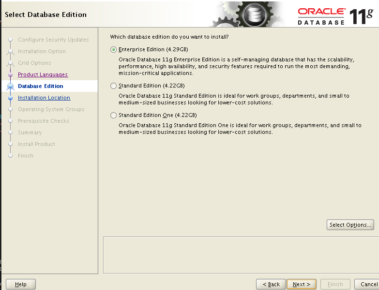Select Enterprise Edition radio button

point(113,49)
